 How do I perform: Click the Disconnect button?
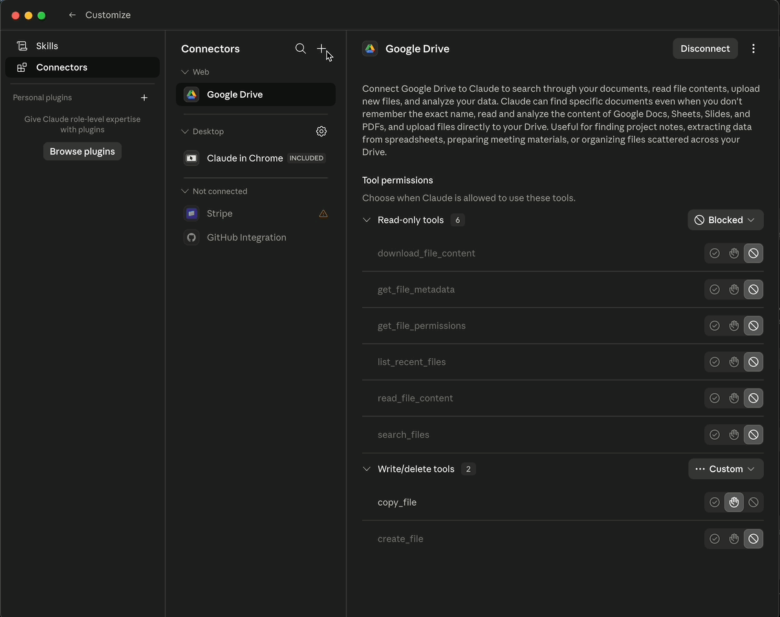click(705, 49)
